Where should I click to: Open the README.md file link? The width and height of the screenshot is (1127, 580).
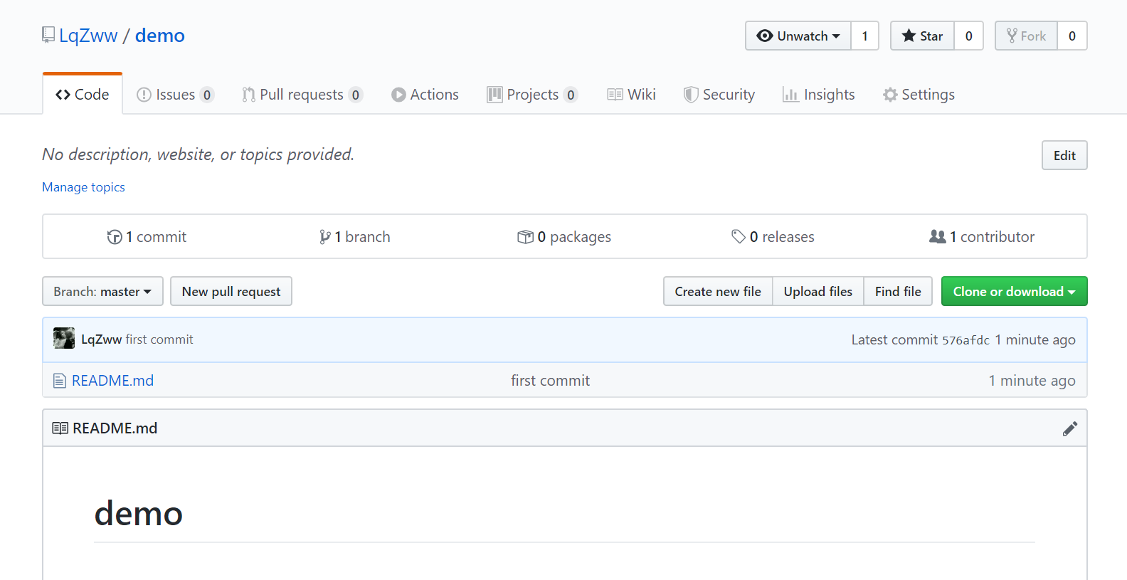(x=112, y=381)
